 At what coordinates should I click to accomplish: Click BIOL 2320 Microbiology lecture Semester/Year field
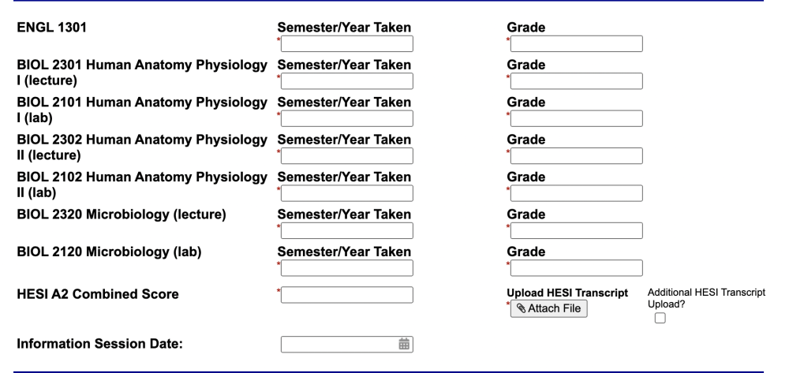[x=346, y=231]
